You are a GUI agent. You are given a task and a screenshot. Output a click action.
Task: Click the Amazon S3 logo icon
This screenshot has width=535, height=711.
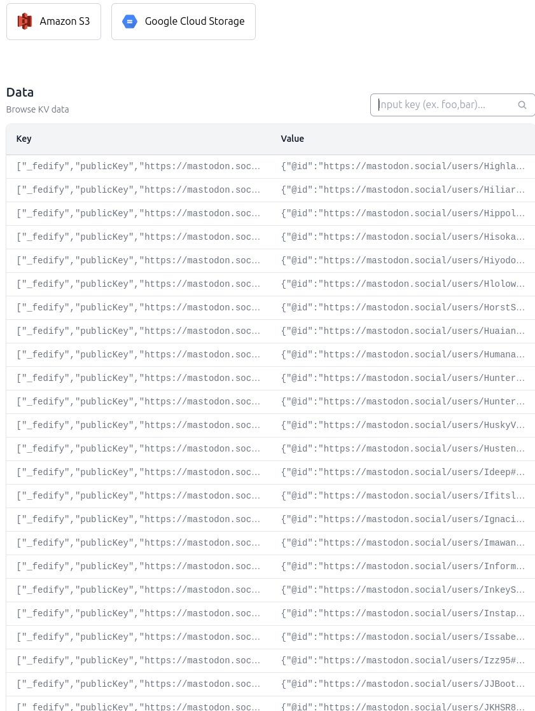(x=24, y=22)
